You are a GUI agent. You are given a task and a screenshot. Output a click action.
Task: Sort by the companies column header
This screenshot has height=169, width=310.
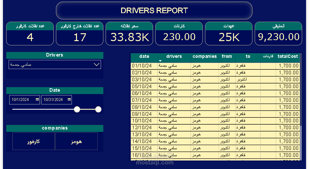coord(205,57)
